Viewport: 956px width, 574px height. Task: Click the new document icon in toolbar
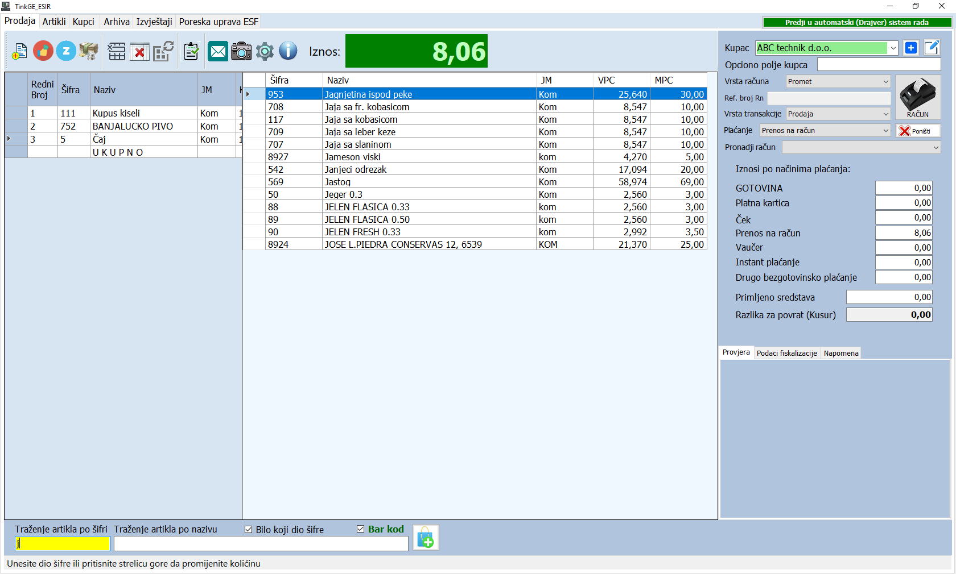[19, 51]
